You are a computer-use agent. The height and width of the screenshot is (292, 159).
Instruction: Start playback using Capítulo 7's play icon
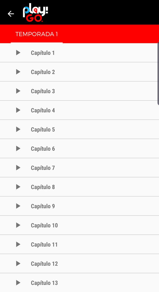[18, 168]
